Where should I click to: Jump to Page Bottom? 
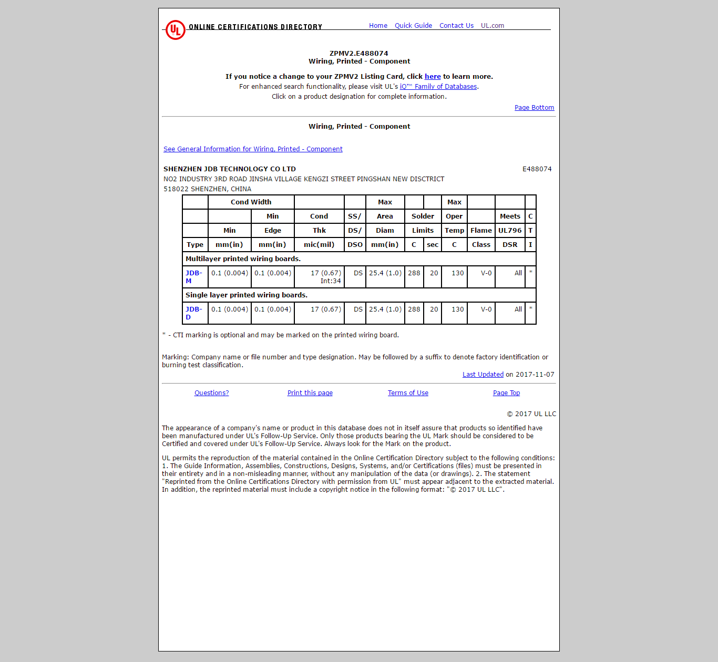tap(534, 108)
